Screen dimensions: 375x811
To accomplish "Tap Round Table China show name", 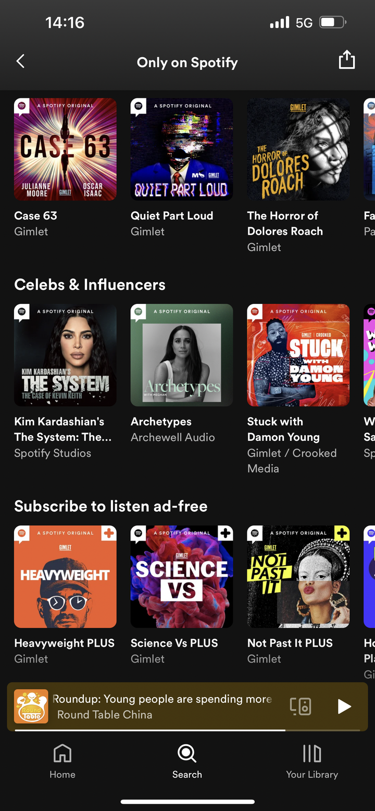I will click(x=105, y=715).
